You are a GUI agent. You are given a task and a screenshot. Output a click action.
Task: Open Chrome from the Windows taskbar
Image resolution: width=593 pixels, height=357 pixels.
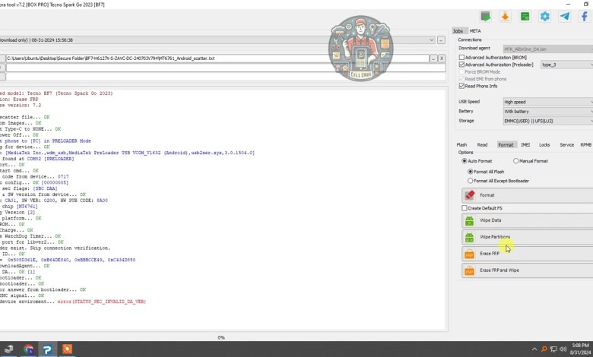tap(28, 349)
